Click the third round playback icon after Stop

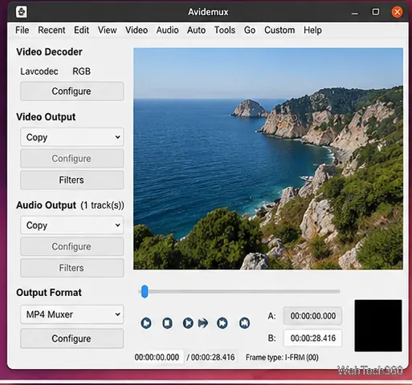(x=188, y=323)
